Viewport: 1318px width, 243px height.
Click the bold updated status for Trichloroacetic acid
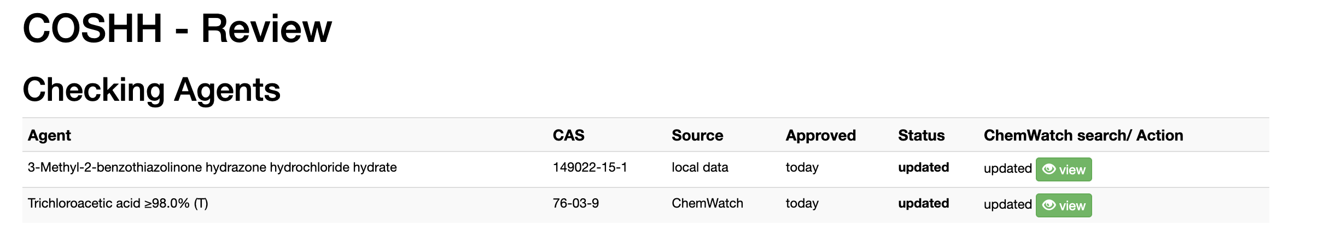point(923,203)
